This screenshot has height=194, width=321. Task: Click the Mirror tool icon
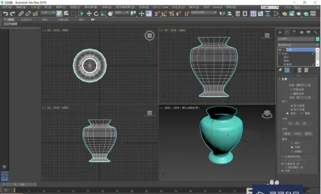tap(222, 14)
